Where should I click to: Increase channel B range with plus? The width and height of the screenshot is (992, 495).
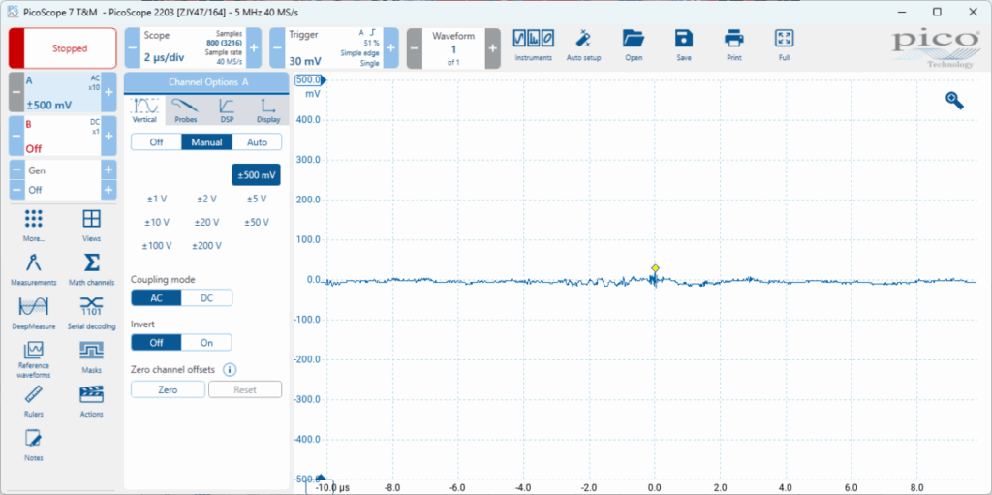[x=108, y=136]
